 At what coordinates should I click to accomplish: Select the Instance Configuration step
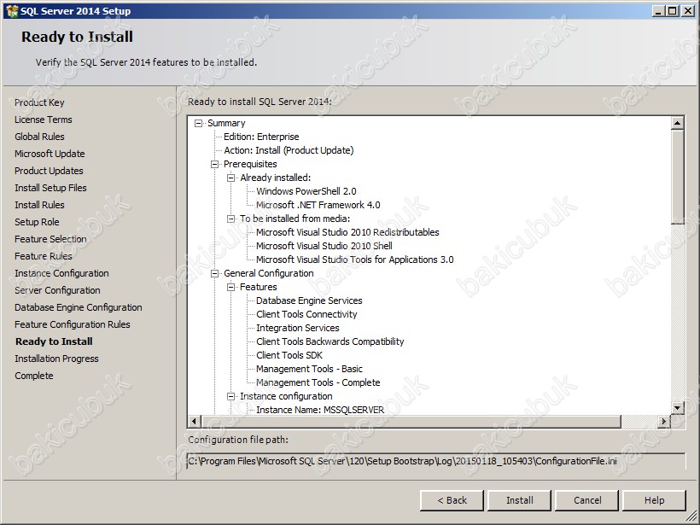click(x=61, y=273)
